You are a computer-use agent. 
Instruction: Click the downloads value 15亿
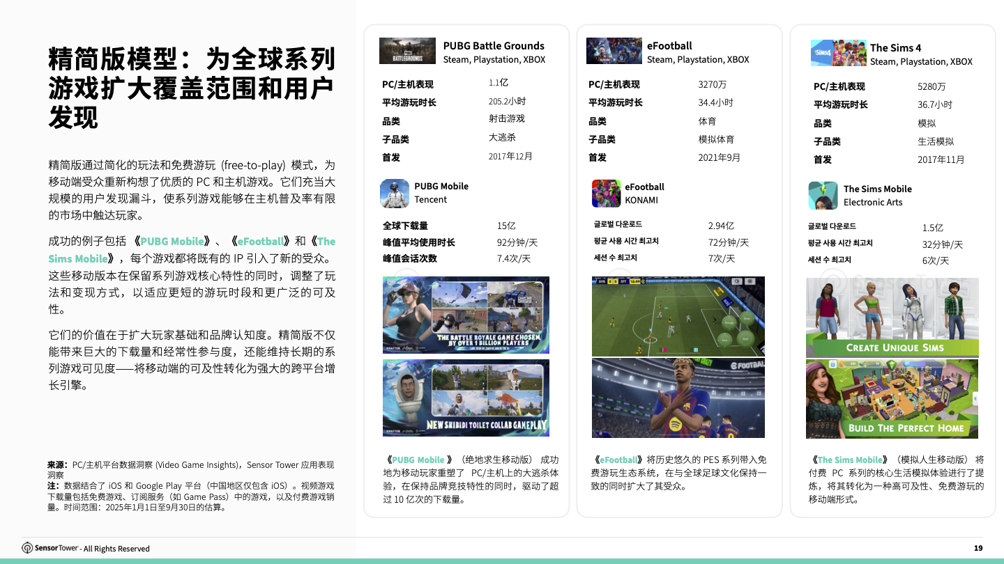(x=506, y=226)
